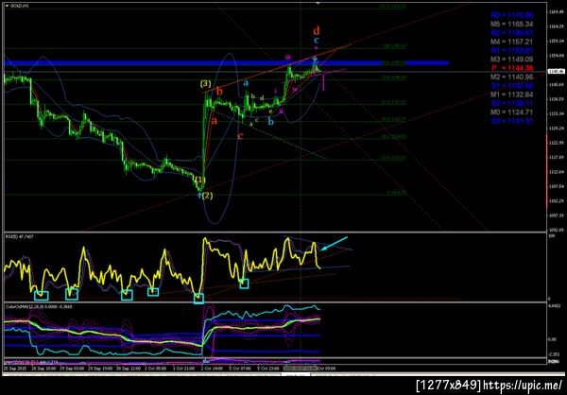
Task: Select the magenta iii wave label
Action: 288,57
